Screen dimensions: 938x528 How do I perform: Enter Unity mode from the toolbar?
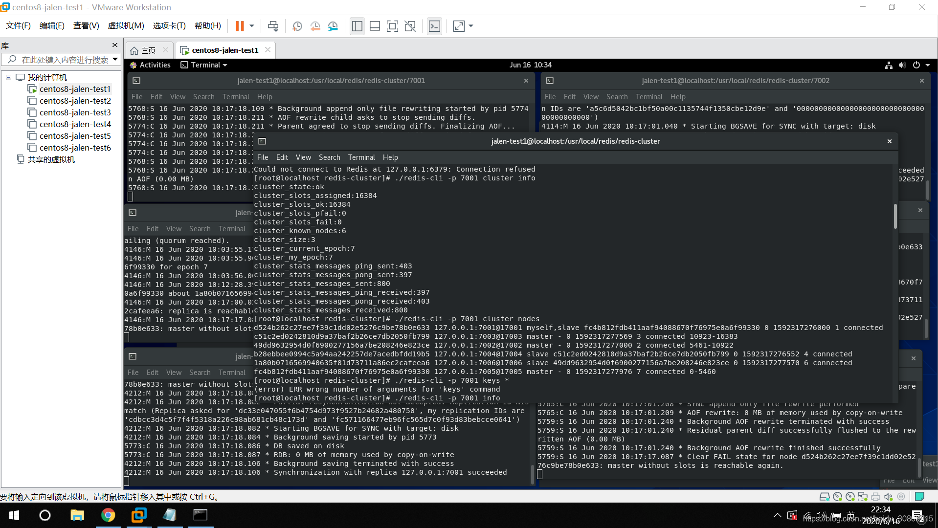410,26
